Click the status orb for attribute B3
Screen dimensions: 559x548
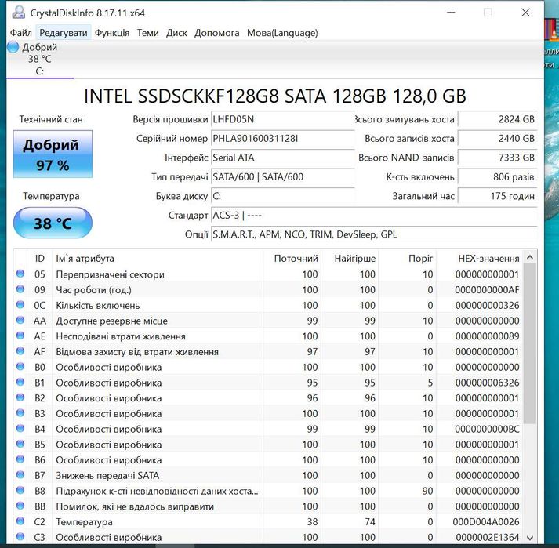click(x=20, y=412)
